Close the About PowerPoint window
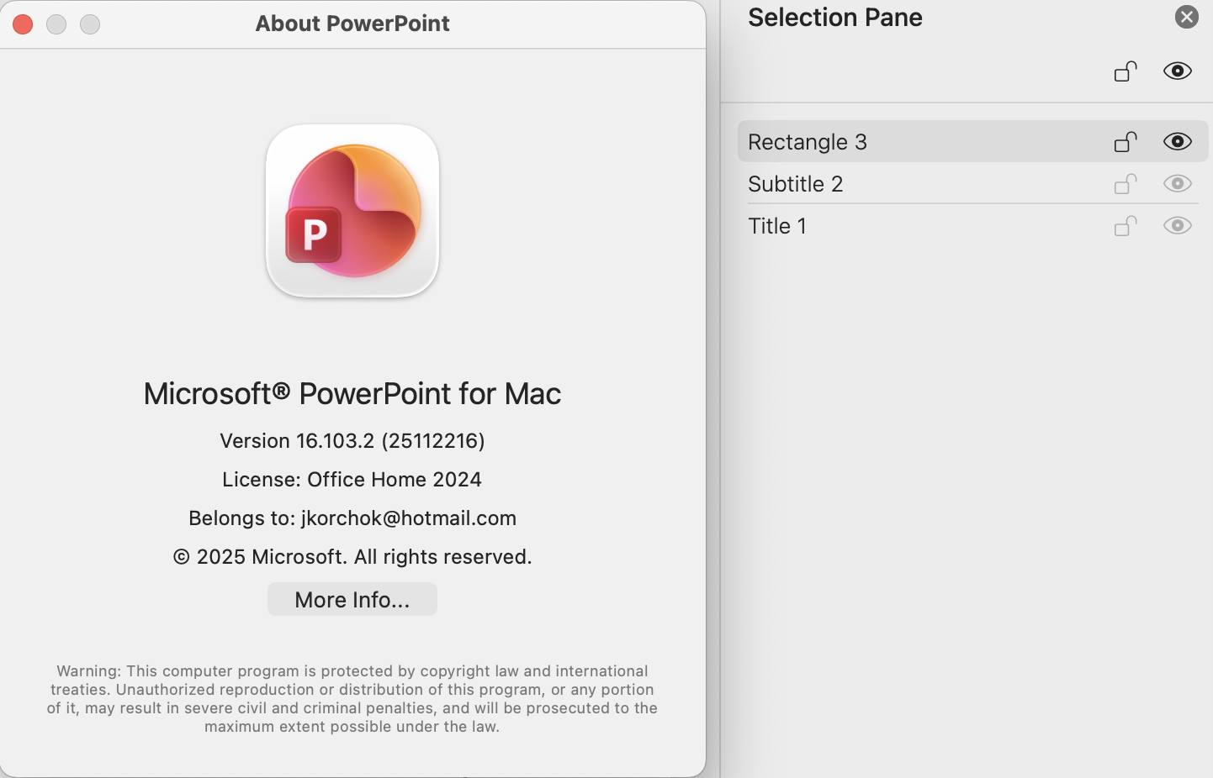 click(23, 24)
